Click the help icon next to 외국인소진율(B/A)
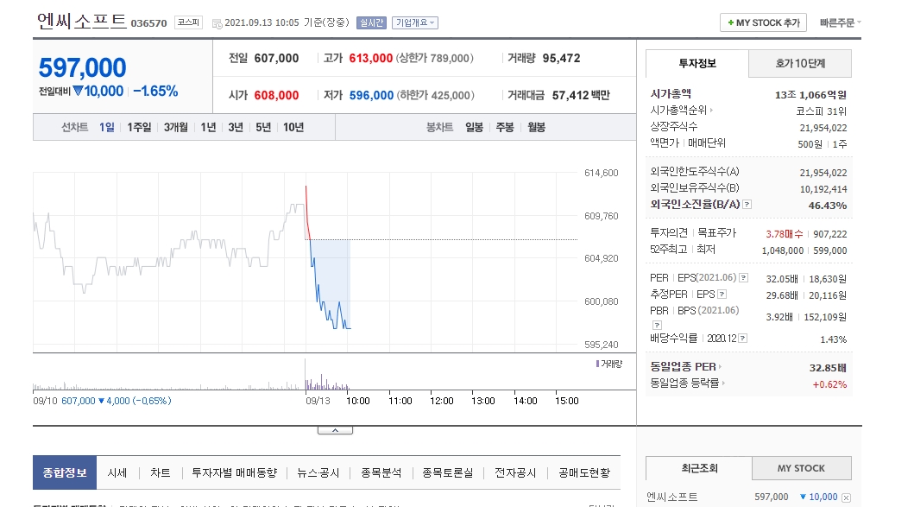Screen dimensions: 914x507 (x=747, y=206)
